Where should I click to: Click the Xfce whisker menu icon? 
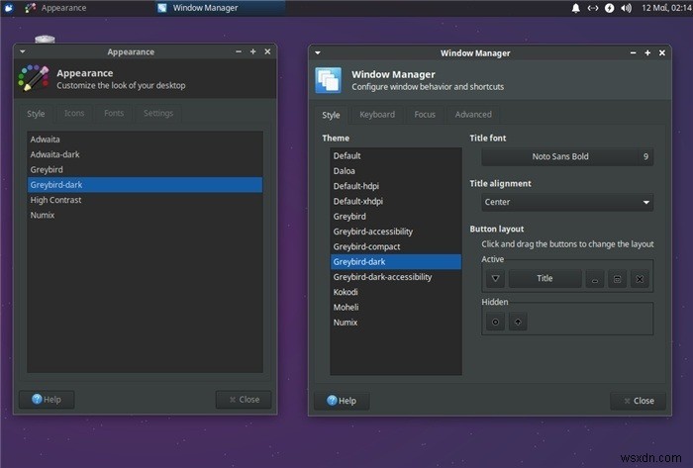coord(8,8)
